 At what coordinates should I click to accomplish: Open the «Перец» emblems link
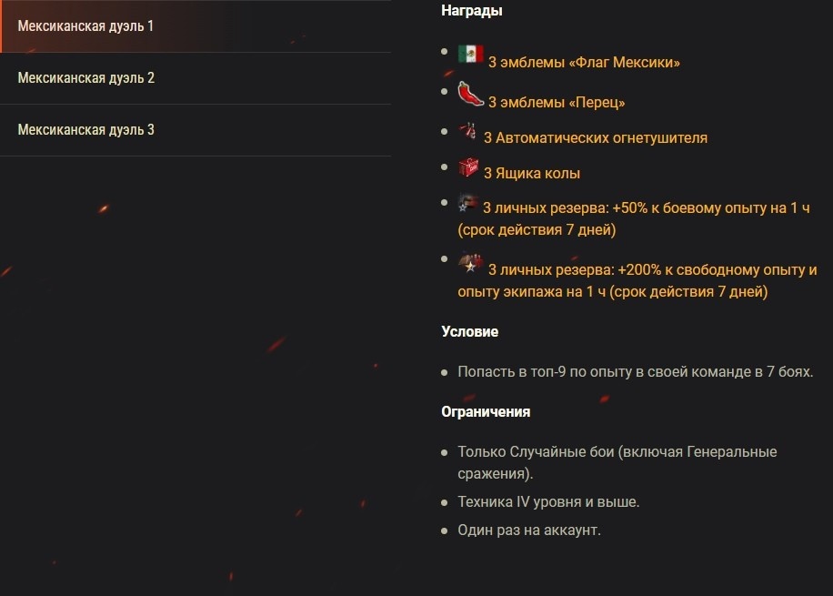557,102
